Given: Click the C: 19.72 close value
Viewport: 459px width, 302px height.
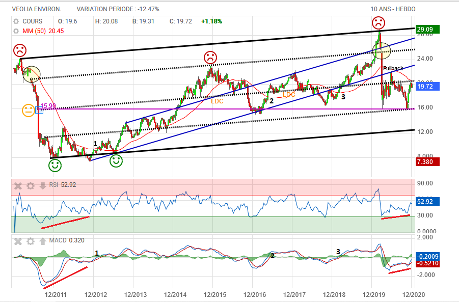Looking at the screenshot, I should click(181, 21).
